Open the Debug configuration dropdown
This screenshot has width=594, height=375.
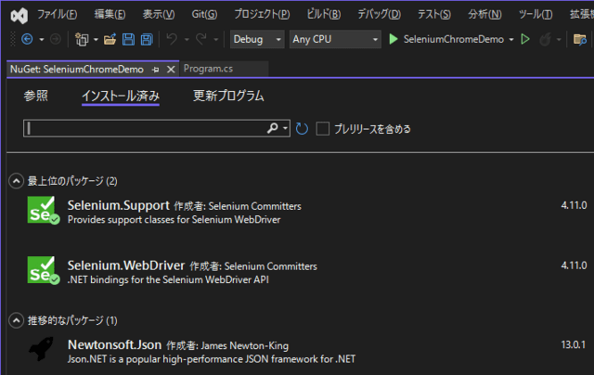[258, 39]
